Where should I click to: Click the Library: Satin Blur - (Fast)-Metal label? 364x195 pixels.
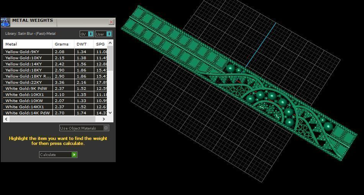(x=30, y=34)
